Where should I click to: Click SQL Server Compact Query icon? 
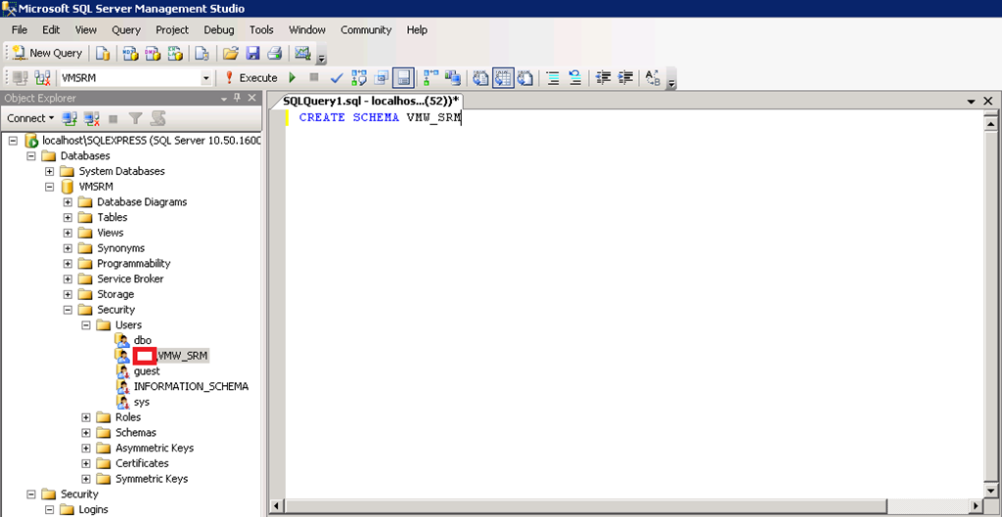point(203,53)
